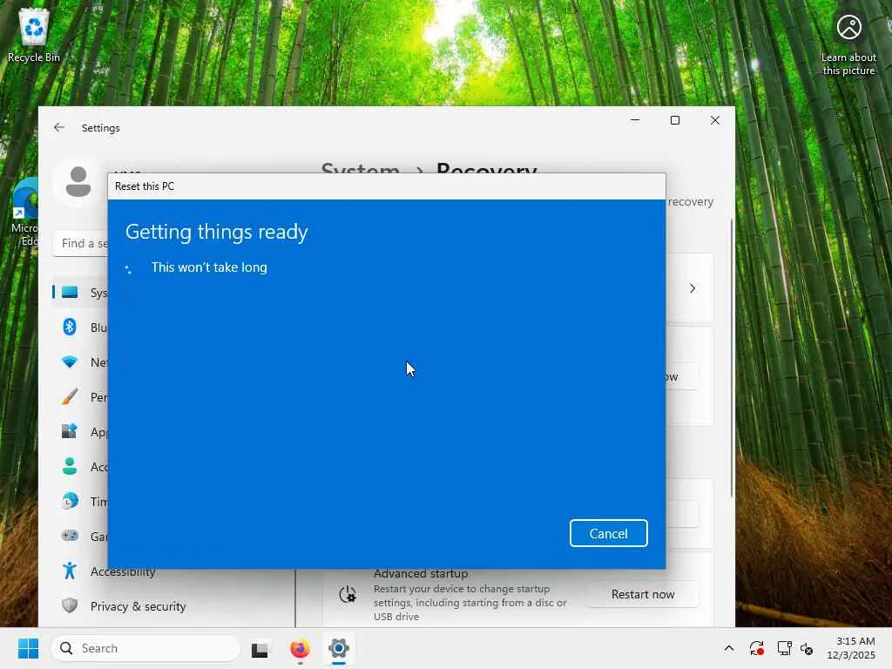Viewport: 892px width, 669px height.
Task: Open the Microsoft Edge desktop shortcut
Action: click(x=24, y=212)
